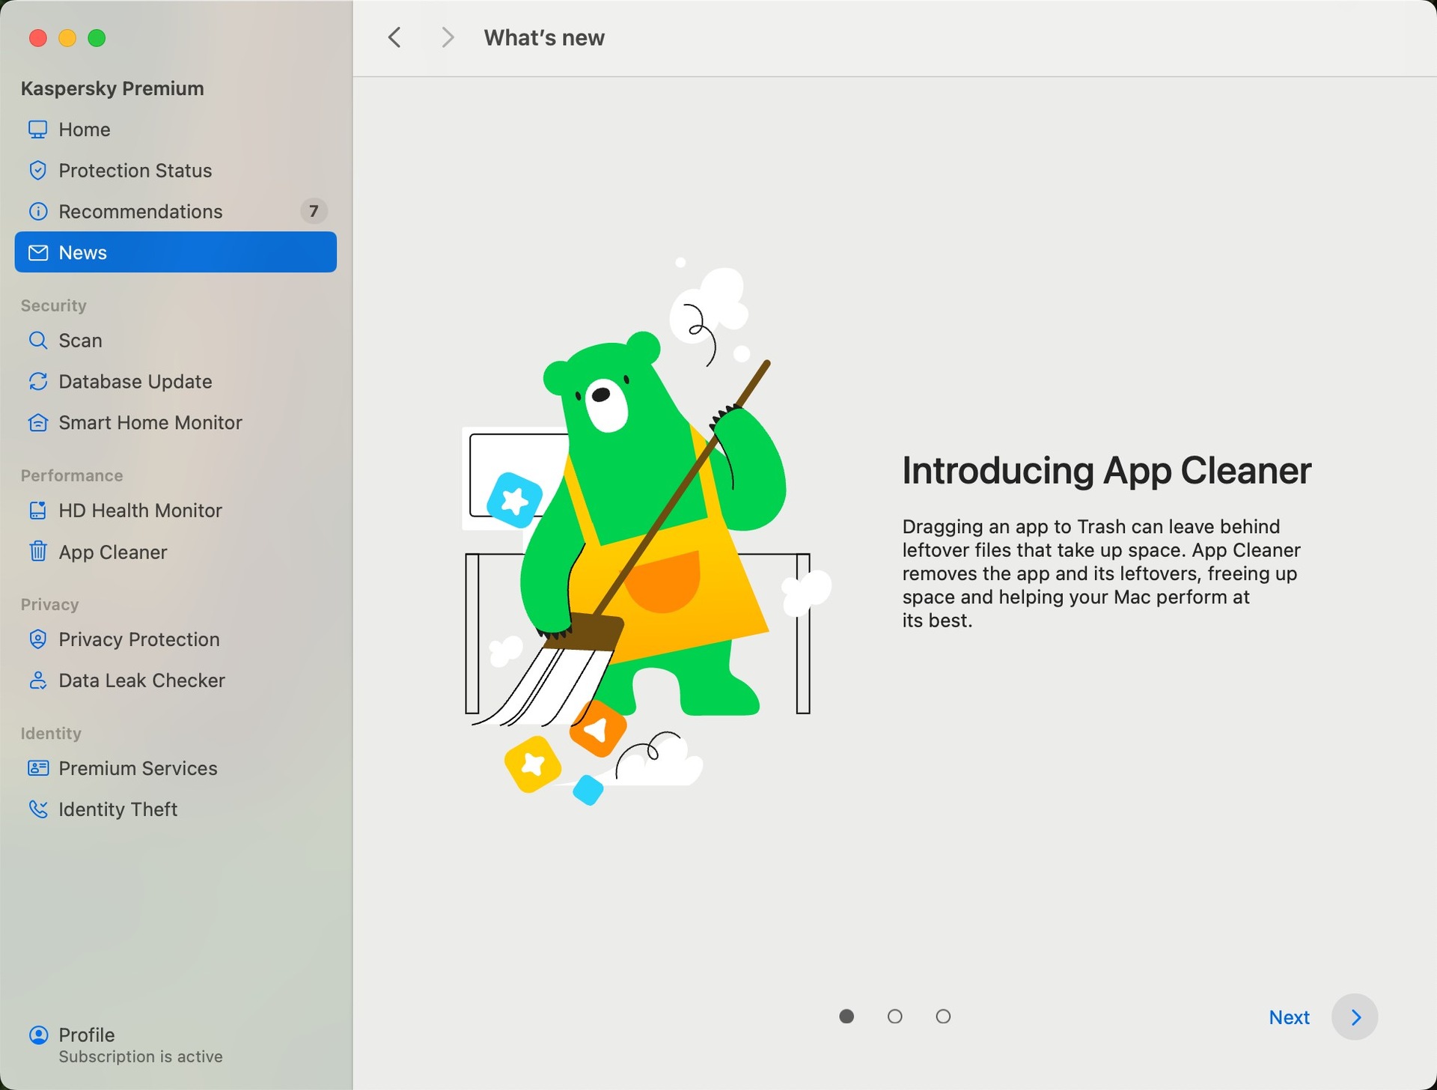This screenshot has width=1437, height=1090.
Task: Click the What's new title
Action: coord(544,37)
